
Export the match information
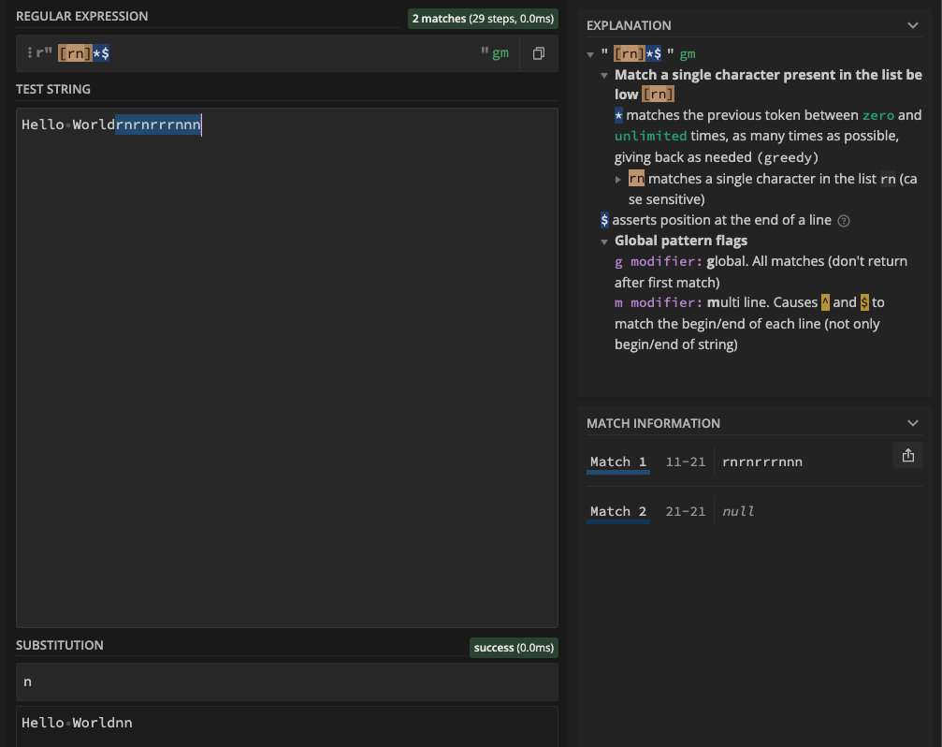pos(907,454)
